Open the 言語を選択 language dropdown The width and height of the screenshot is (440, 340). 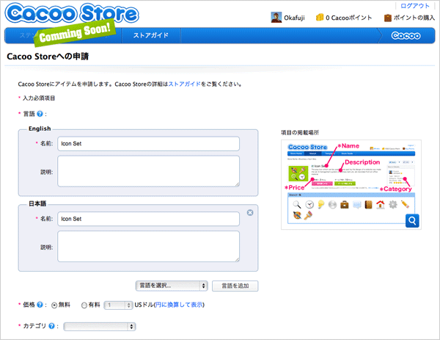tap(172, 286)
